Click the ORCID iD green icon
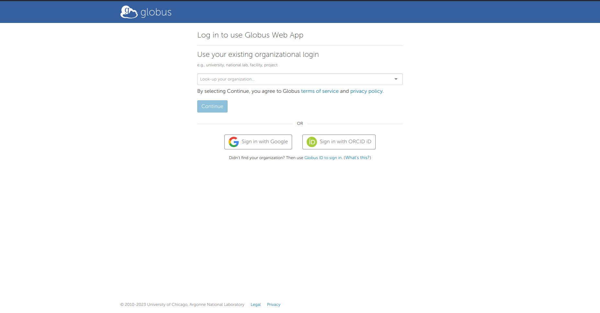Screen dimensions: 600x313 point(311,142)
